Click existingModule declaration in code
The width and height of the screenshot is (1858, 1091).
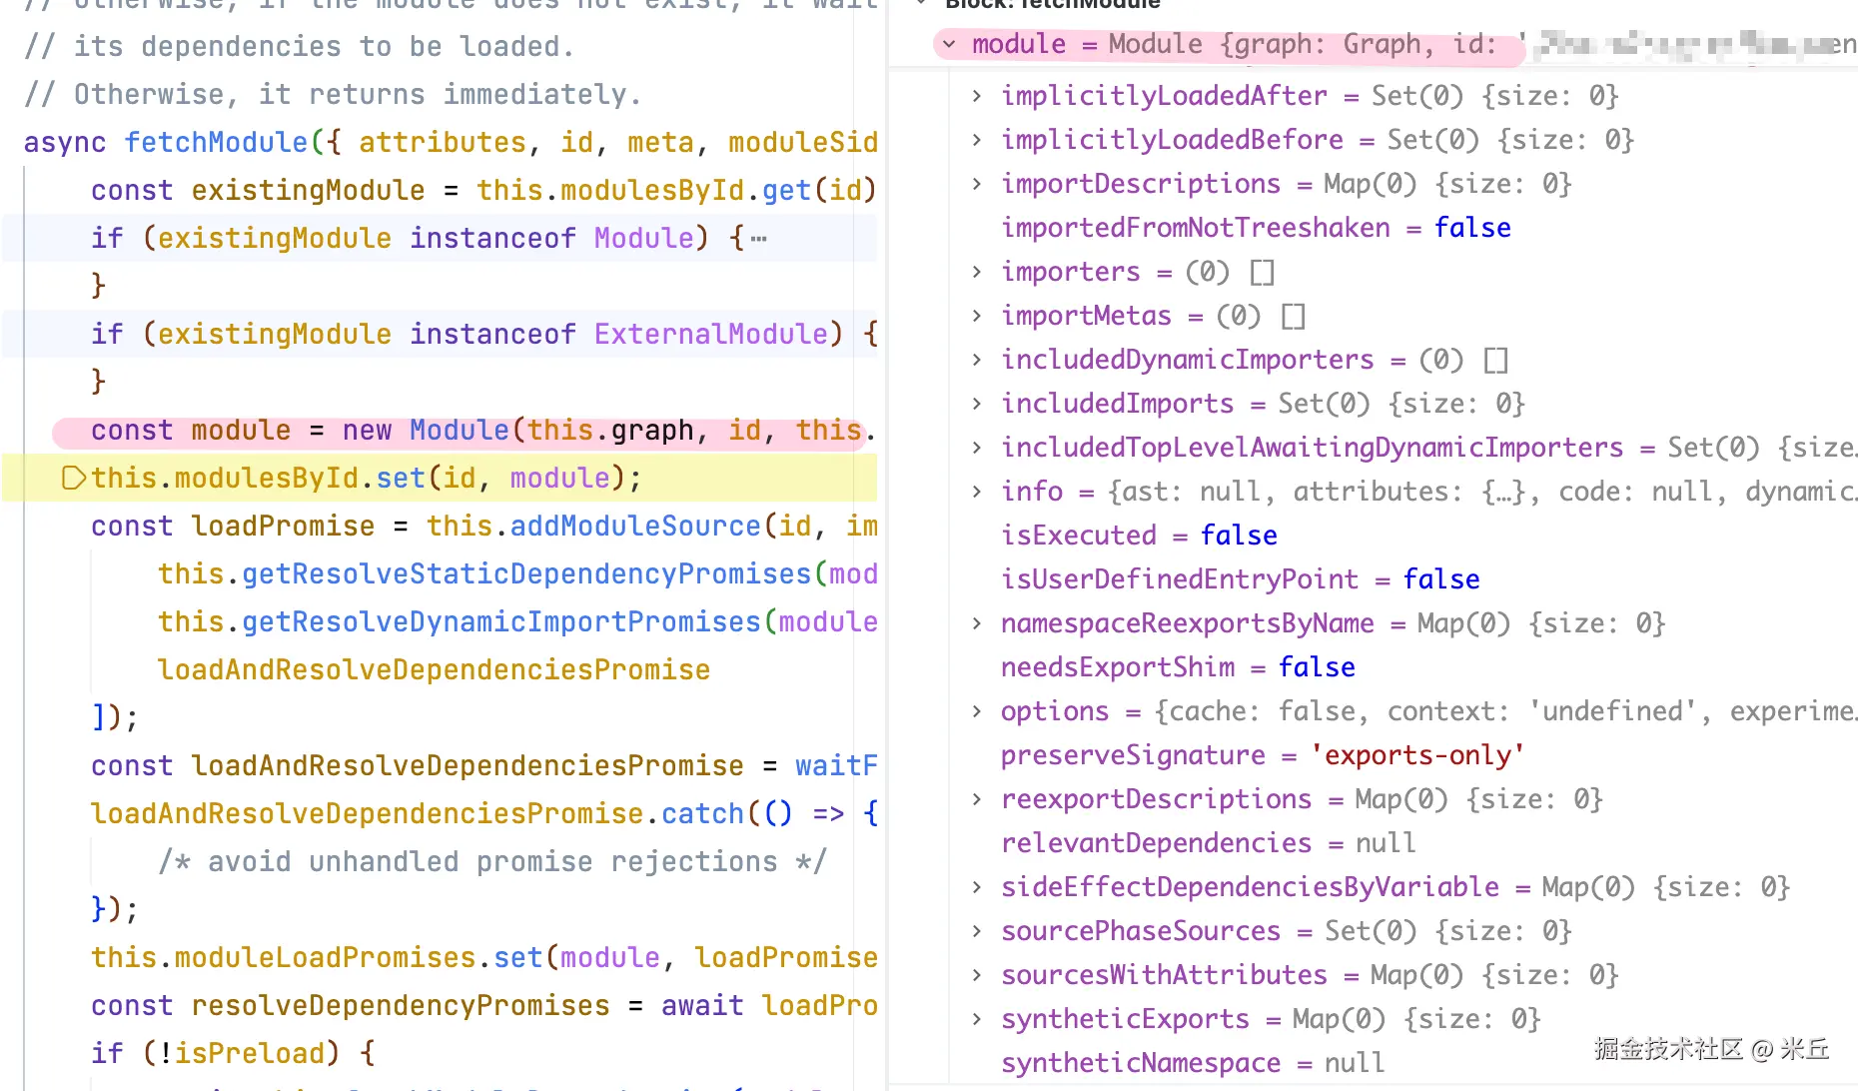[x=308, y=190]
